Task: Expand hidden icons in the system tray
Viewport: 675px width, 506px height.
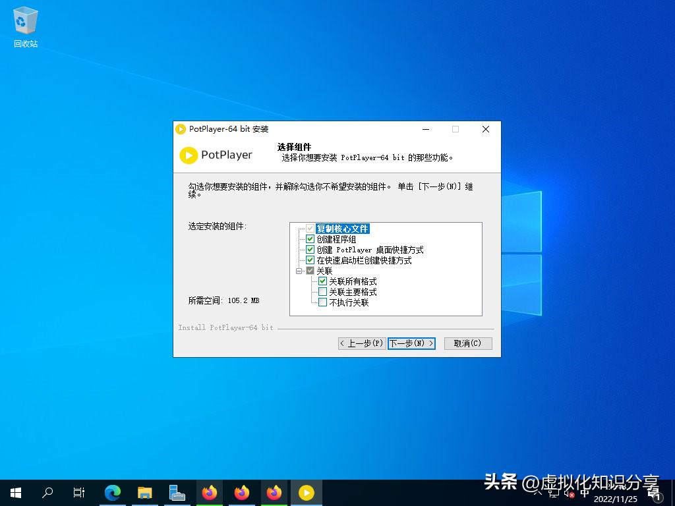Action: (x=537, y=493)
